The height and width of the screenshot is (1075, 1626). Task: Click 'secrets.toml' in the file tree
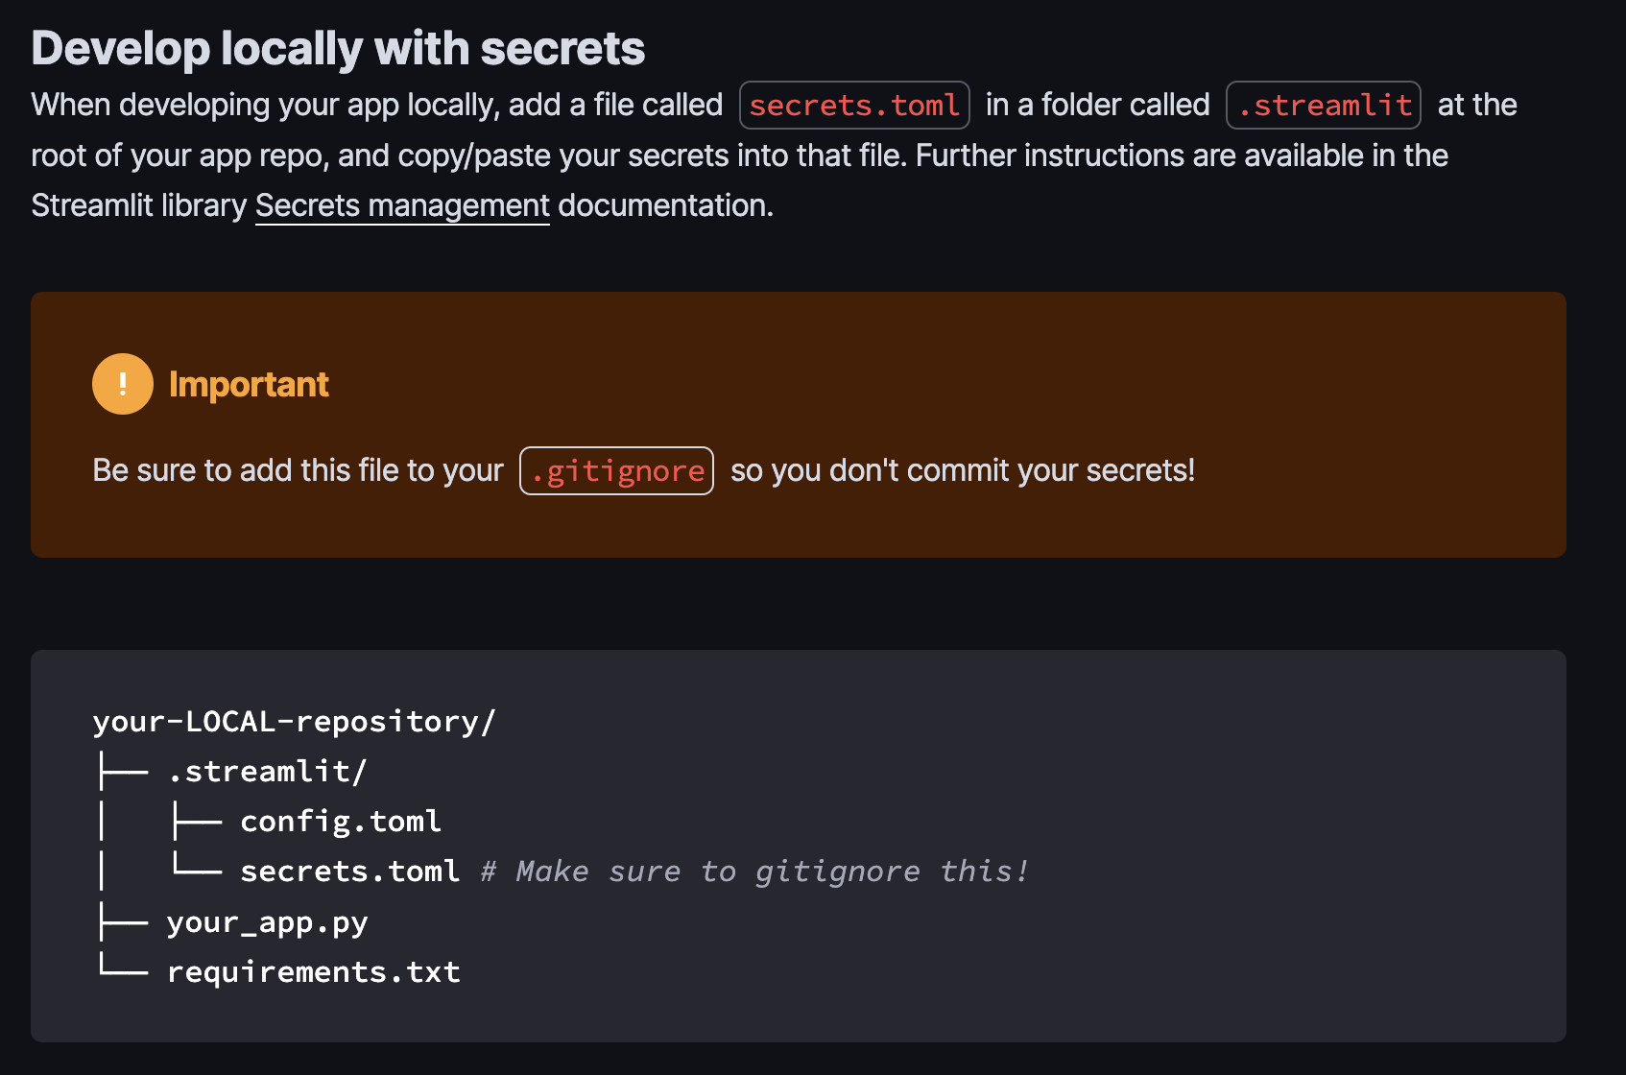[x=349, y=871]
